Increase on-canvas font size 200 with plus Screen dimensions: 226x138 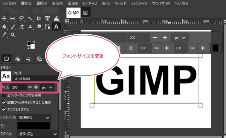coord(165,38)
